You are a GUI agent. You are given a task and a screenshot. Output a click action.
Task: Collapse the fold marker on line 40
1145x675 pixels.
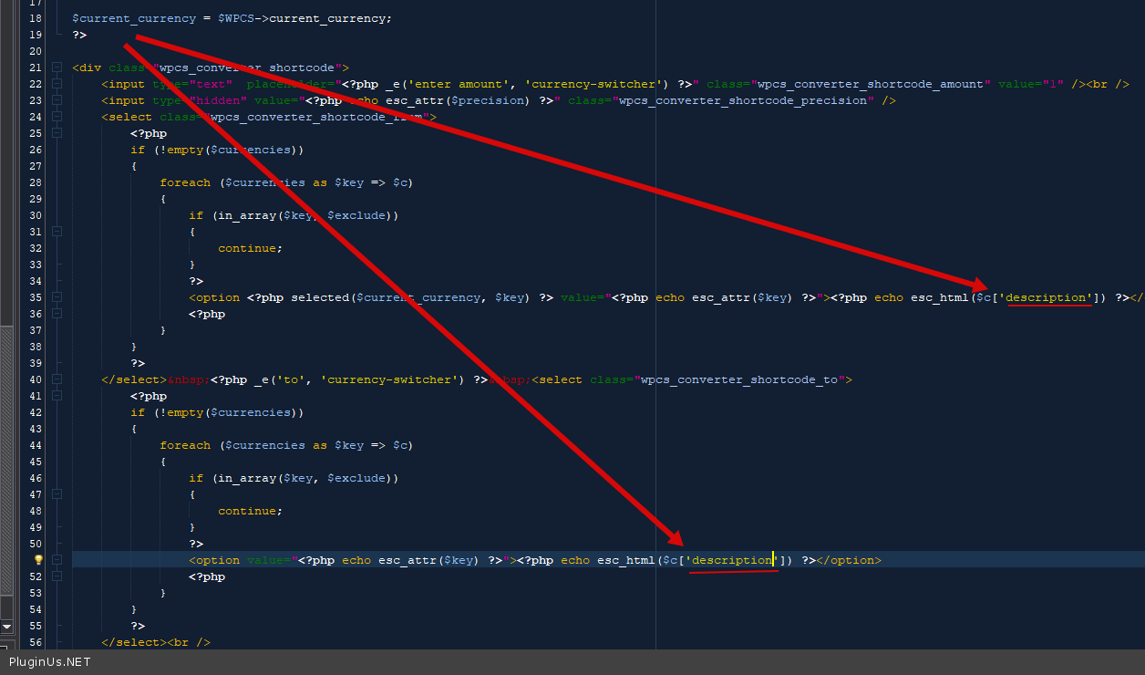tap(57, 379)
